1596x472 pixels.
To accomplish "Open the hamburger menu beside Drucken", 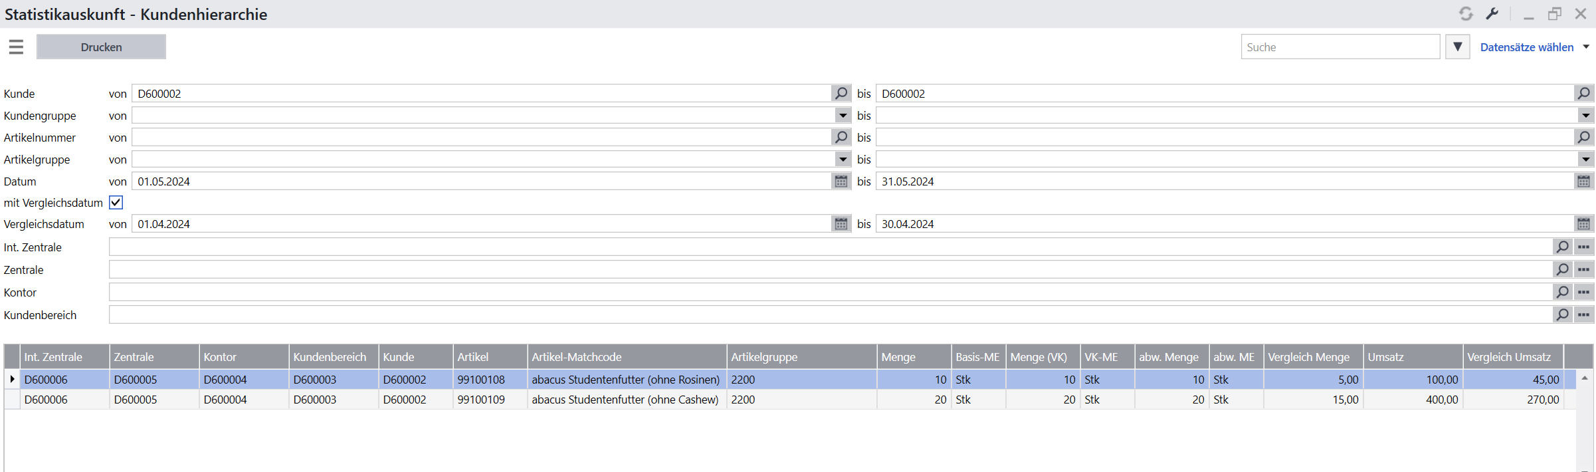I will click(x=16, y=47).
